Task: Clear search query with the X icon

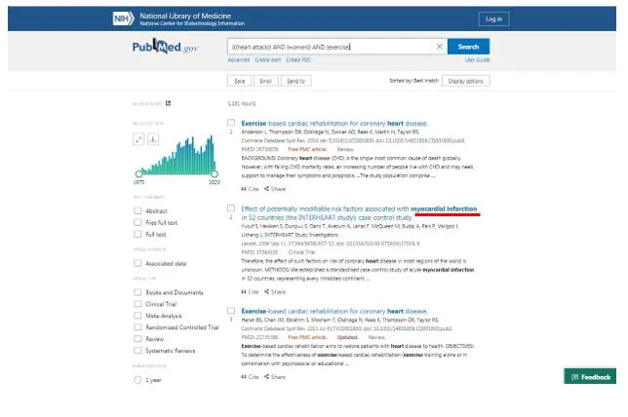Action: pyautogui.click(x=439, y=47)
